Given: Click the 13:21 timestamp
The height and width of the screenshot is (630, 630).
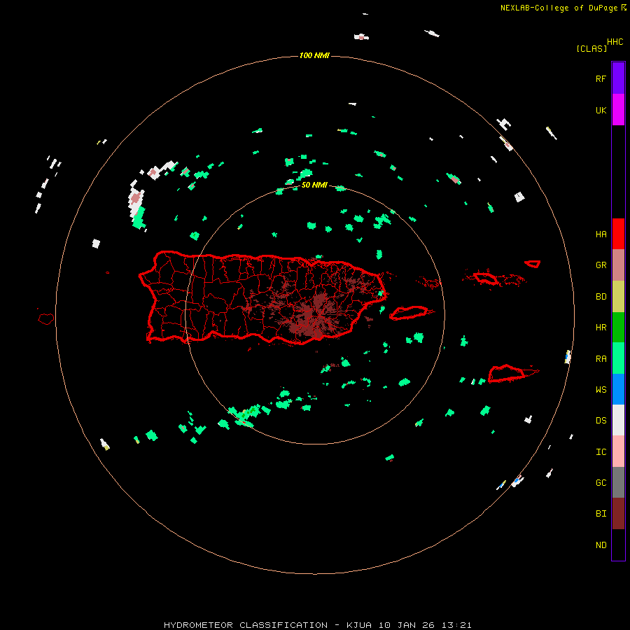Looking at the screenshot, I should coord(456,625).
